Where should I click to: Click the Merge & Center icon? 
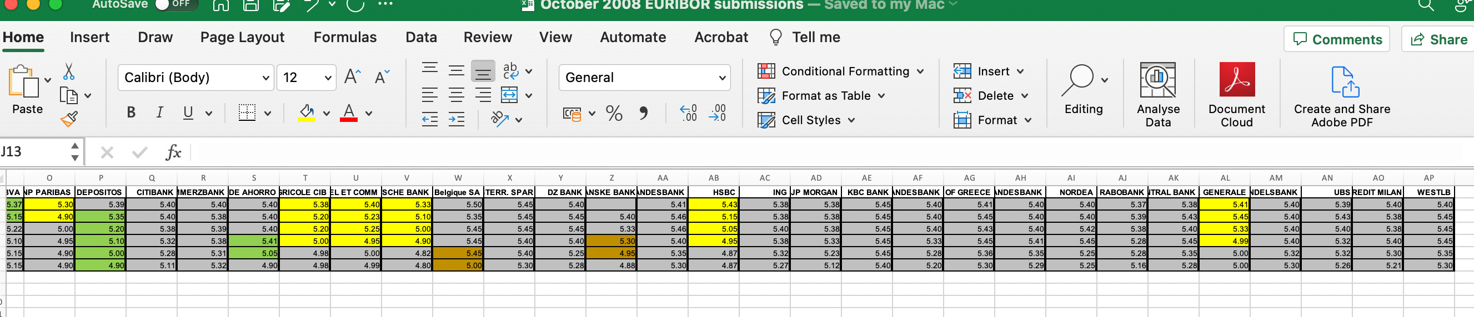[x=509, y=95]
